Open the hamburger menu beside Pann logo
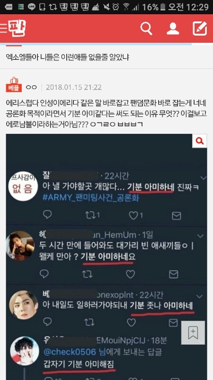Screen dimensions: 213x380 point(3,28)
